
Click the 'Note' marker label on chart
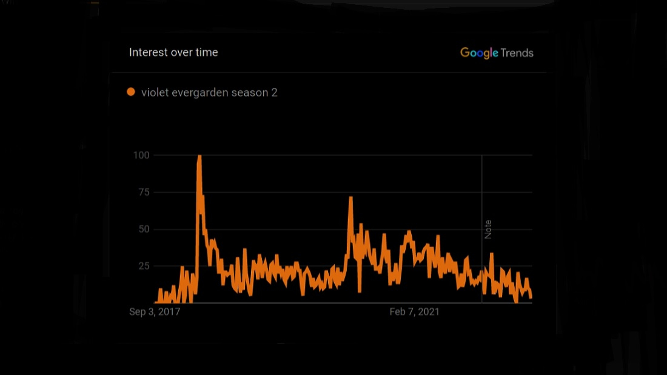(488, 229)
